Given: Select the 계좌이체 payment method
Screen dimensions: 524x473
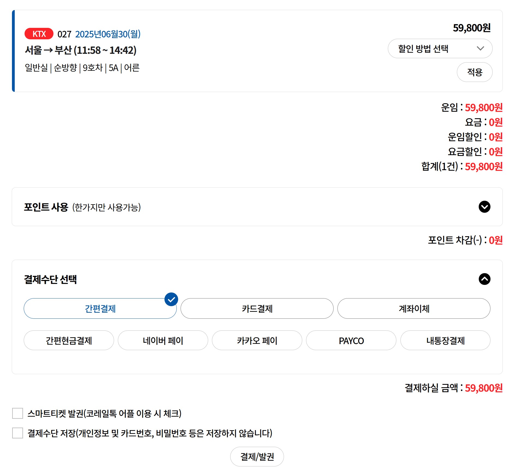Looking at the screenshot, I should 414,308.
